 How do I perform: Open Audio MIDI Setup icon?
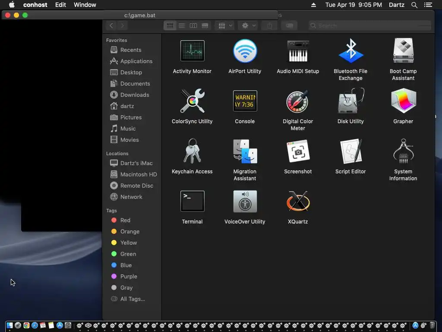click(x=298, y=51)
